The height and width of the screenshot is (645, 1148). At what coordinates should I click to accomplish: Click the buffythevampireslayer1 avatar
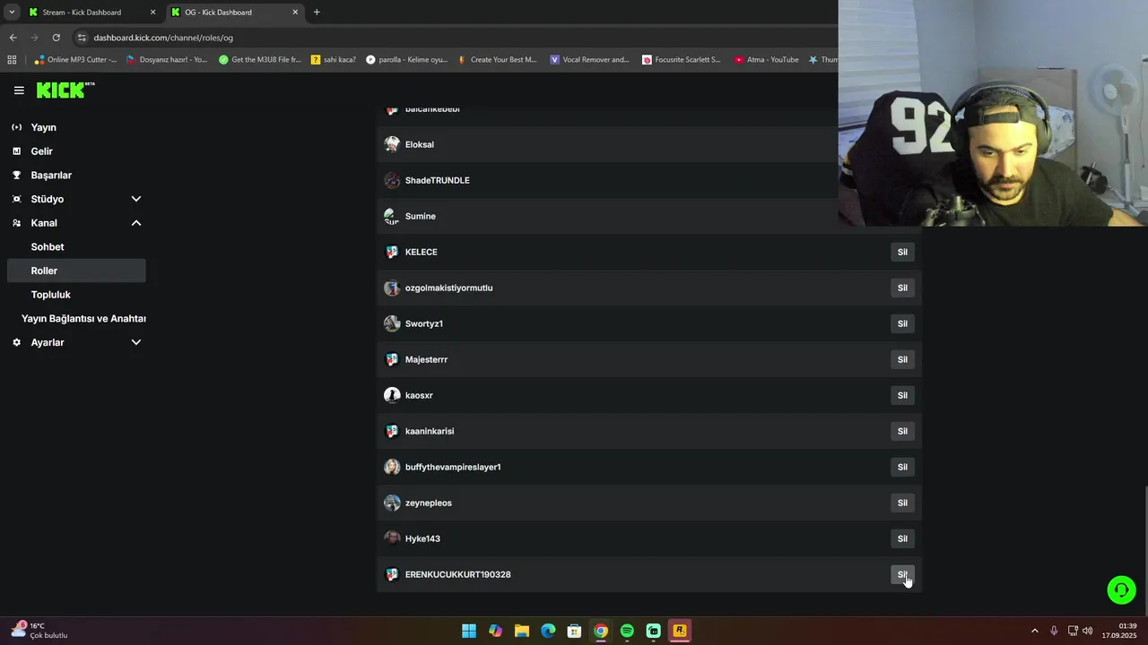pyautogui.click(x=392, y=467)
